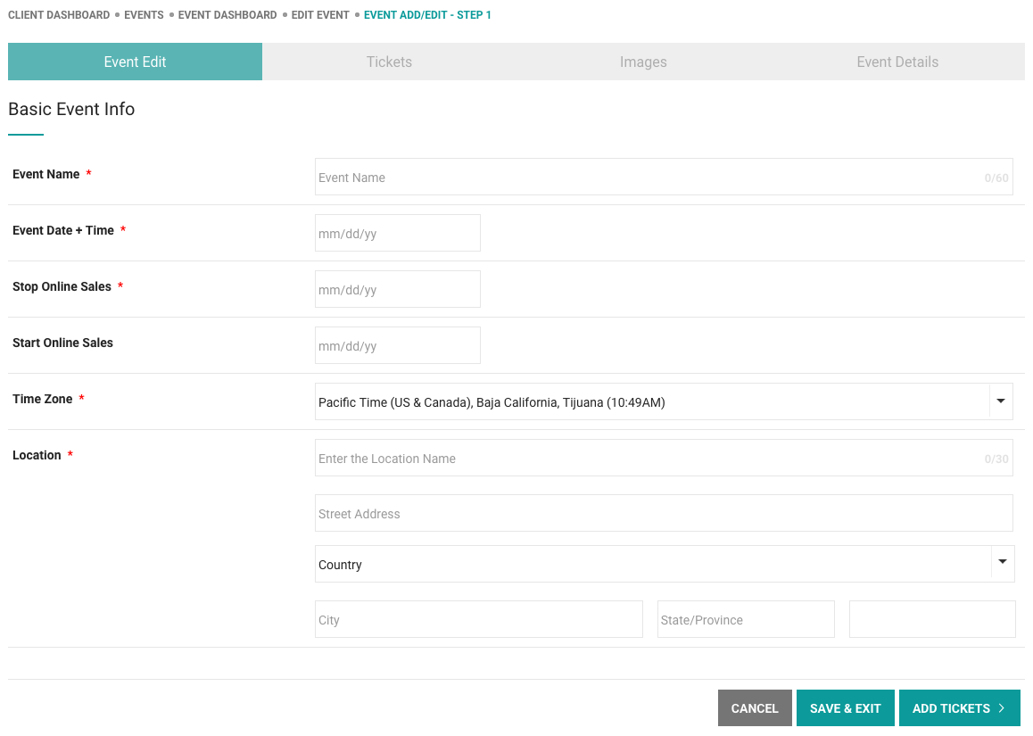The width and height of the screenshot is (1033, 736).
Task: Focus the Location Name input field
Action: coord(664,458)
